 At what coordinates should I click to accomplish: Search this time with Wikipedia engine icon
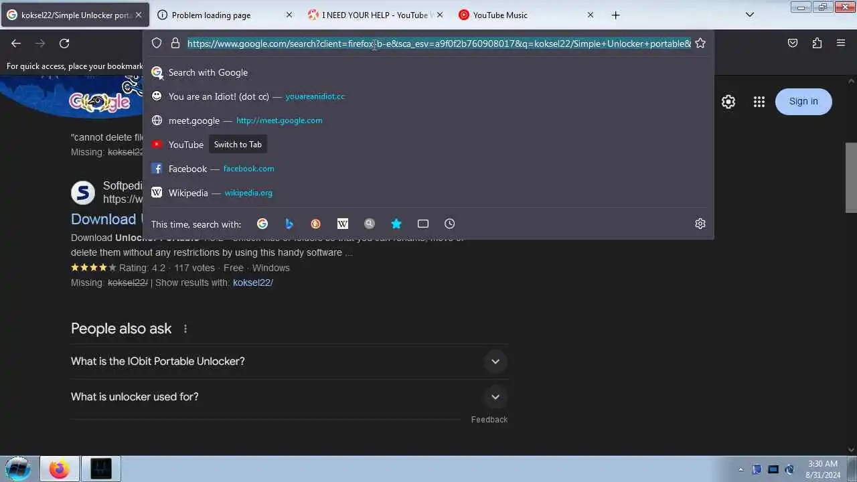[x=343, y=224]
